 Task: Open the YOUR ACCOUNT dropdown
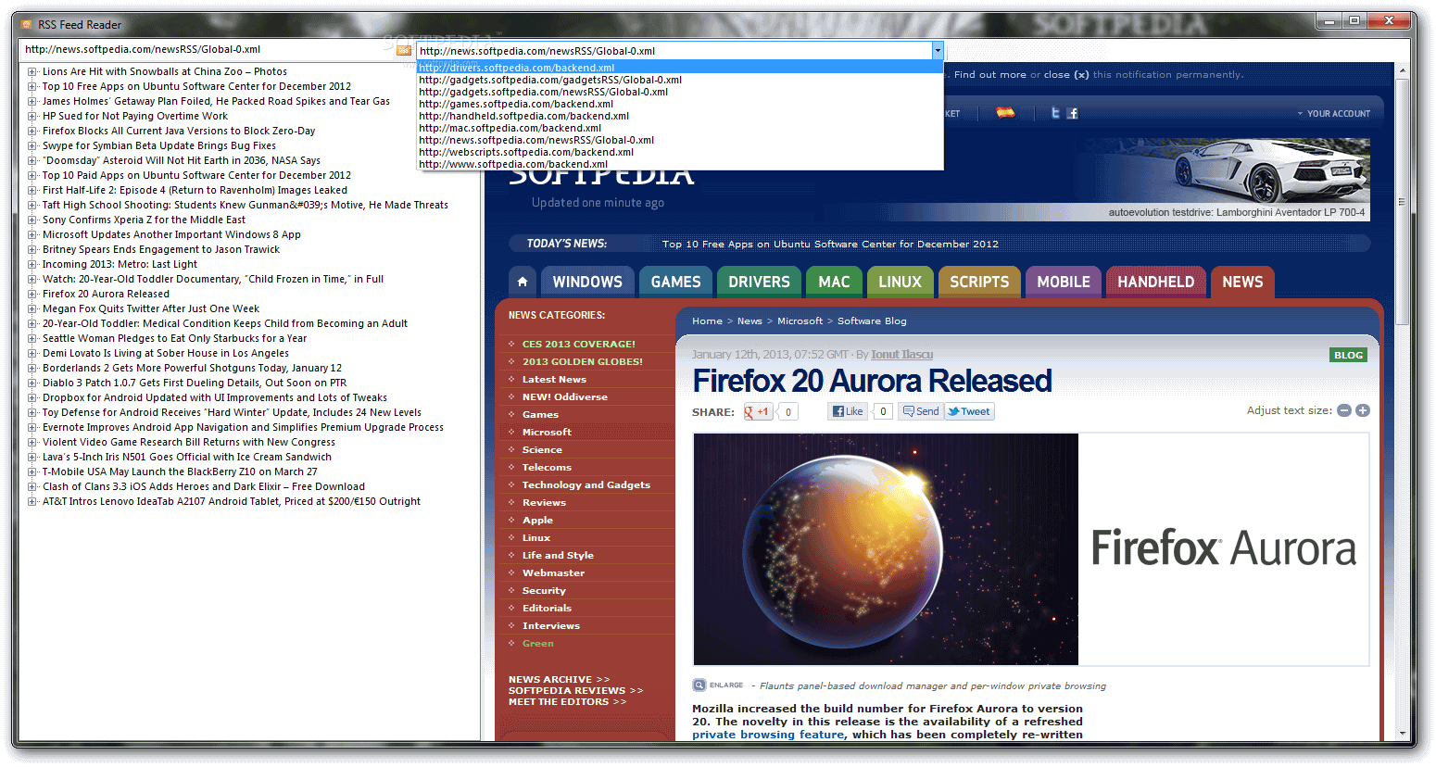coord(1333,113)
